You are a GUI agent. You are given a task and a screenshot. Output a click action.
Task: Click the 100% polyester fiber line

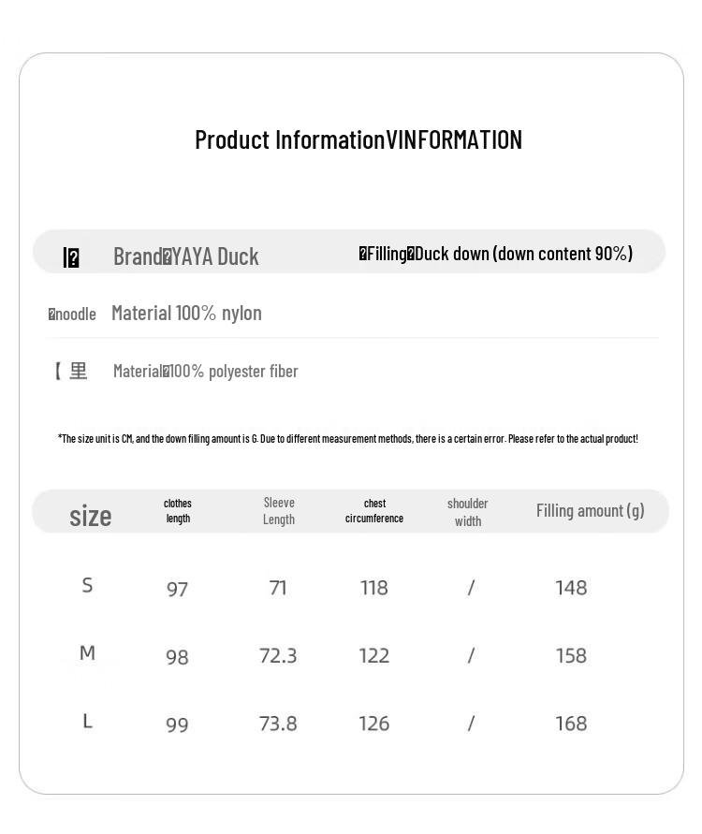point(205,372)
